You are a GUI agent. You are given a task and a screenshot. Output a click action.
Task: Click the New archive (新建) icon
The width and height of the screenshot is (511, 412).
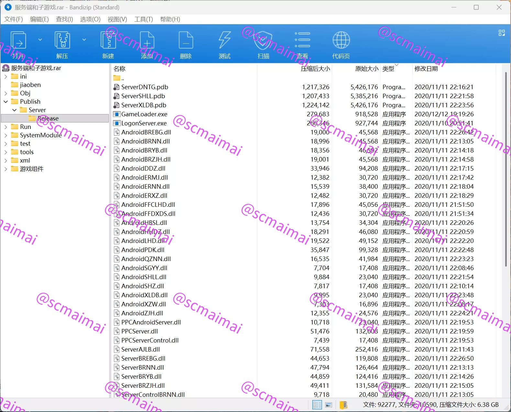[108, 40]
